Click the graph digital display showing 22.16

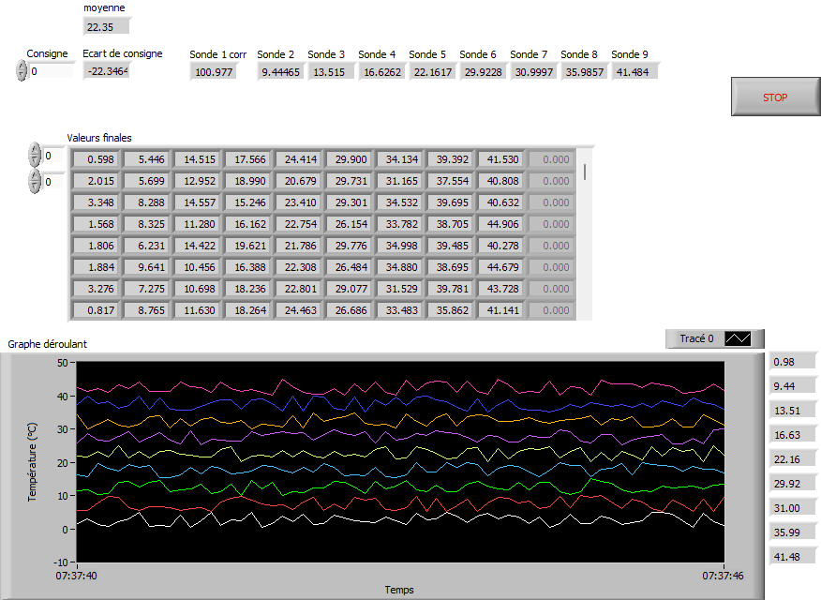792,459
